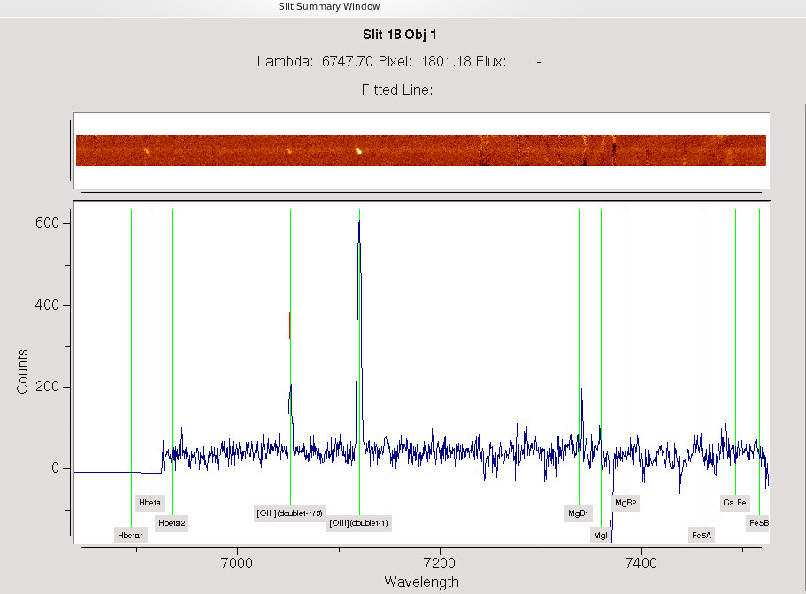Click the [OIII](doublet-1/3) label
Screen dimensions: 806x594
coord(289,513)
